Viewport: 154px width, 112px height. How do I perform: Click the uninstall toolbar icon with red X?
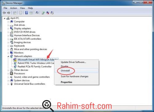click(x=47, y=13)
